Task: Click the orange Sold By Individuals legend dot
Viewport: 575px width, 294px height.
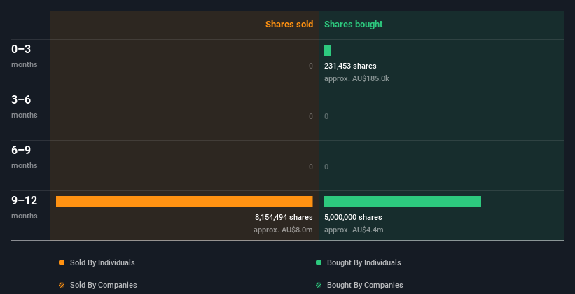Action: click(x=62, y=262)
